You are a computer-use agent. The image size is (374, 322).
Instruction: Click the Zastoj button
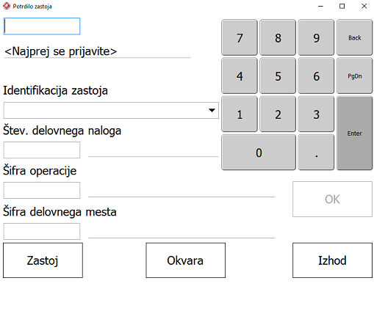tap(43, 260)
